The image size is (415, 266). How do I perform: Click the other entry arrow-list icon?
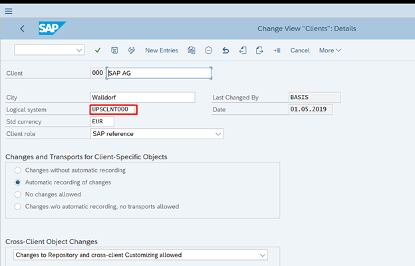[277, 50]
